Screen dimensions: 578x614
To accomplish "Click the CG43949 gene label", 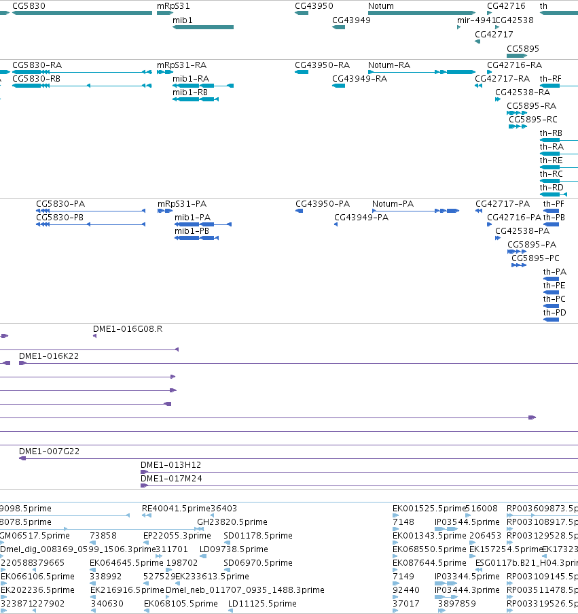I will click(x=351, y=20).
